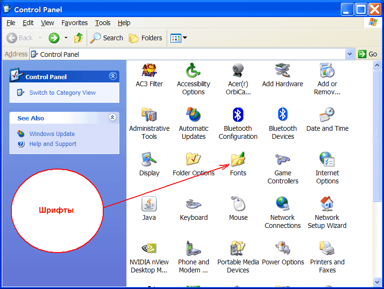Open the Tools menu
Viewport: 384px width, 289px height.
(102, 23)
